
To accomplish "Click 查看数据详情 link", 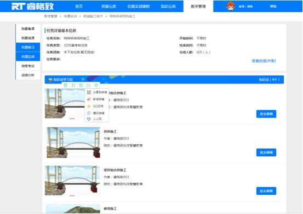I will point(264,61).
